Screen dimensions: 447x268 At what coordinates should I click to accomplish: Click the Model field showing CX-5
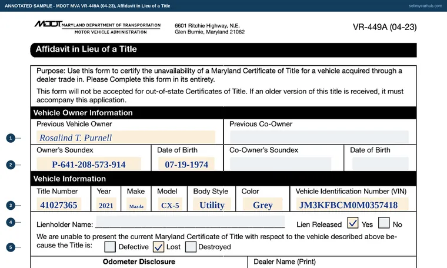coord(170,205)
